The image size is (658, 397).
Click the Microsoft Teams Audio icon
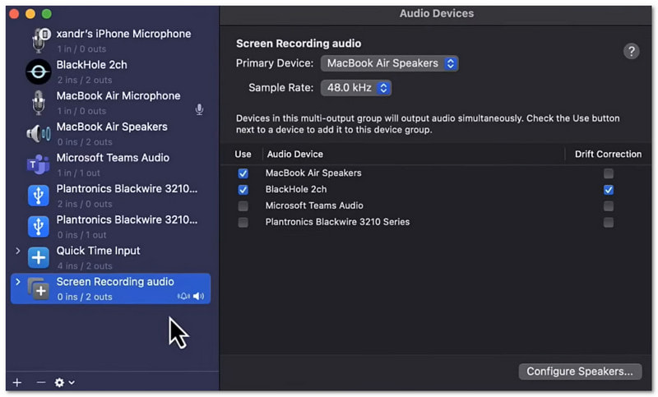[x=38, y=164]
